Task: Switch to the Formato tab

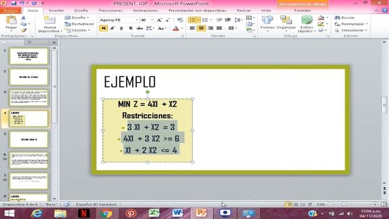Action: (x=302, y=11)
